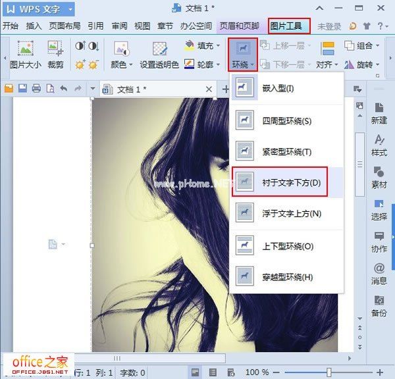Select 四周型环绕(S) from wrap menu

click(286, 121)
